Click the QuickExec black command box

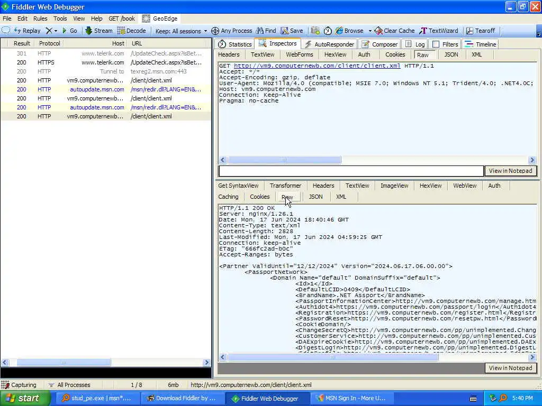coord(106,373)
